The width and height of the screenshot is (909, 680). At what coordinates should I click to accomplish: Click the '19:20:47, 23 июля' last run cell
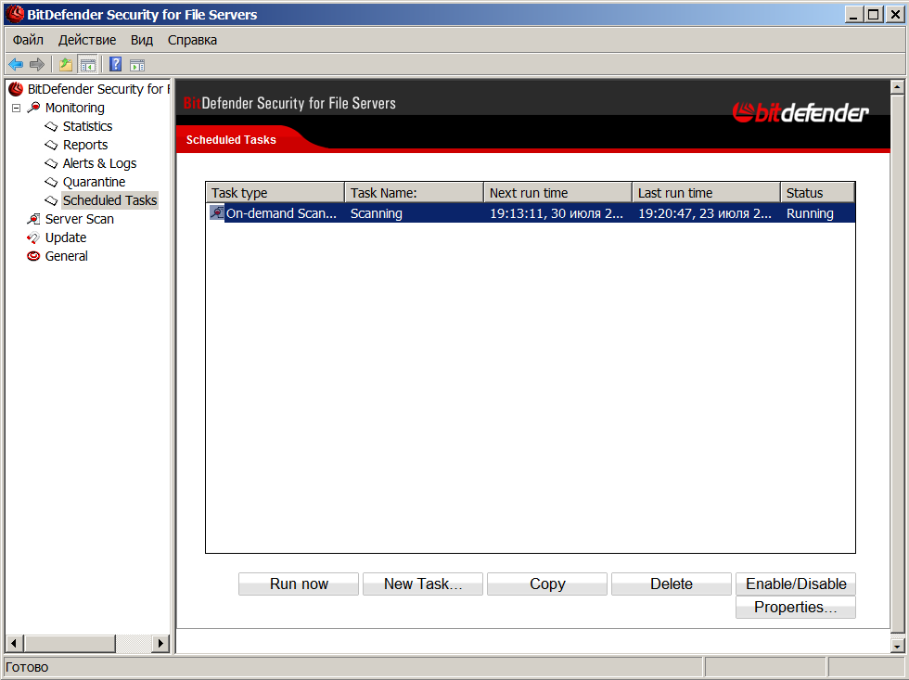click(705, 213)
